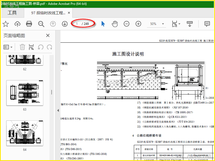The width and height of the screenshot is (215, 161).
Task: Go to the previous page arrow
Action: [x=53, y=24]
